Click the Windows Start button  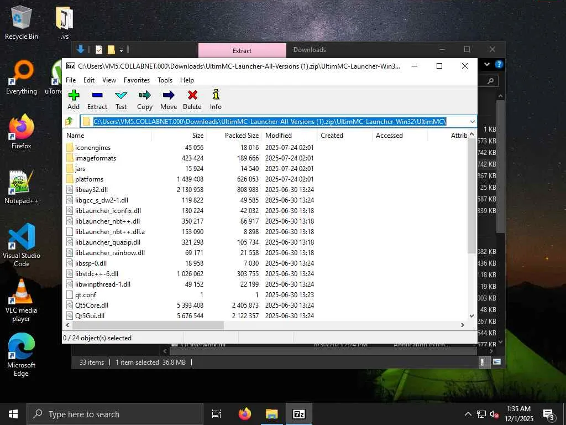click(x=13, y=414)
